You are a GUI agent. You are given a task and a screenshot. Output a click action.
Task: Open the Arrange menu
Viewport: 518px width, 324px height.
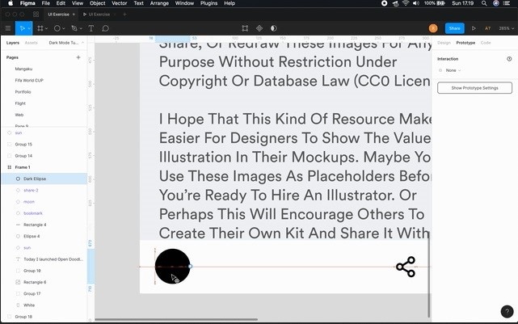159,3
